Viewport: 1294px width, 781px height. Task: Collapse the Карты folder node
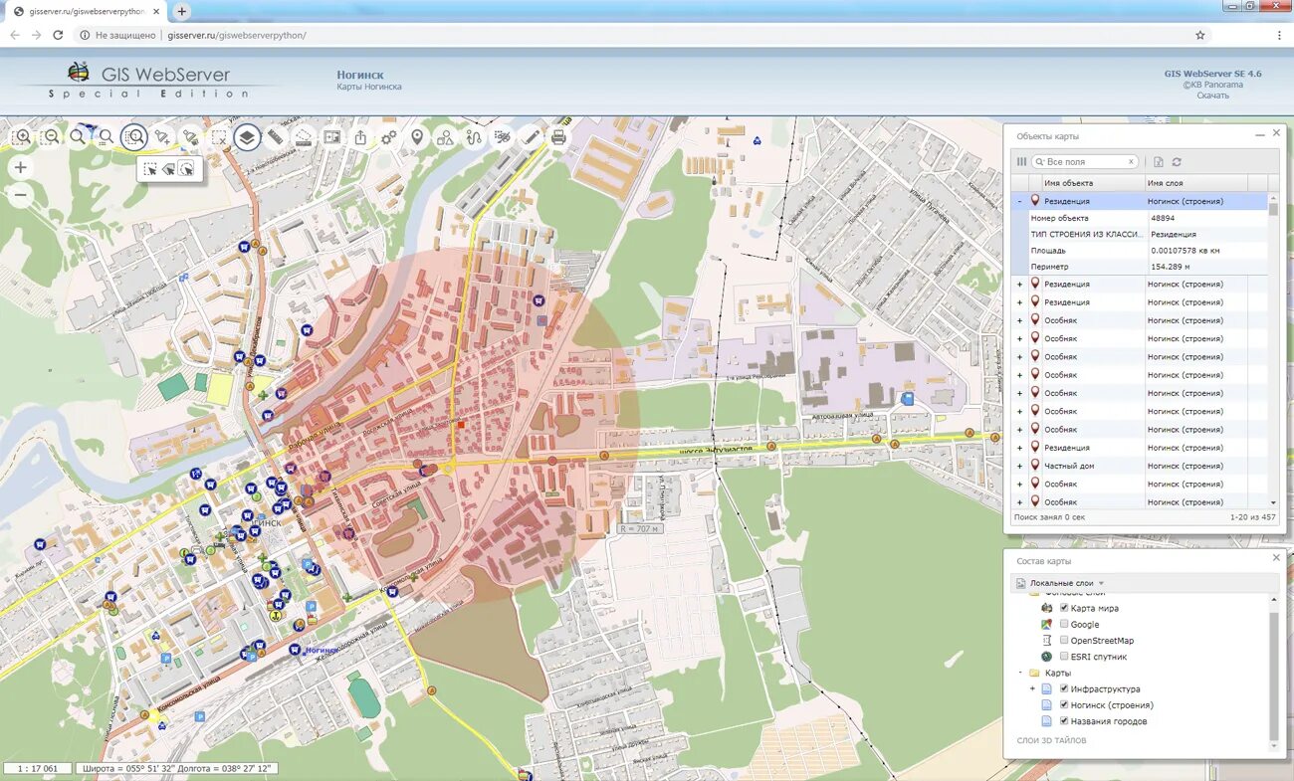[x=1019, y=673]
